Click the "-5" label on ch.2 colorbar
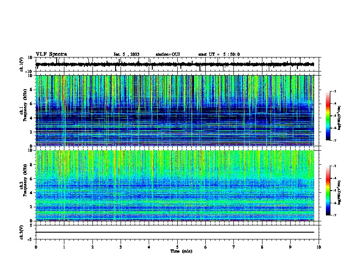 tap(334, 191)
